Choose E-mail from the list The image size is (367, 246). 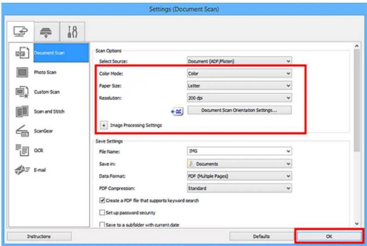point(40,170)
